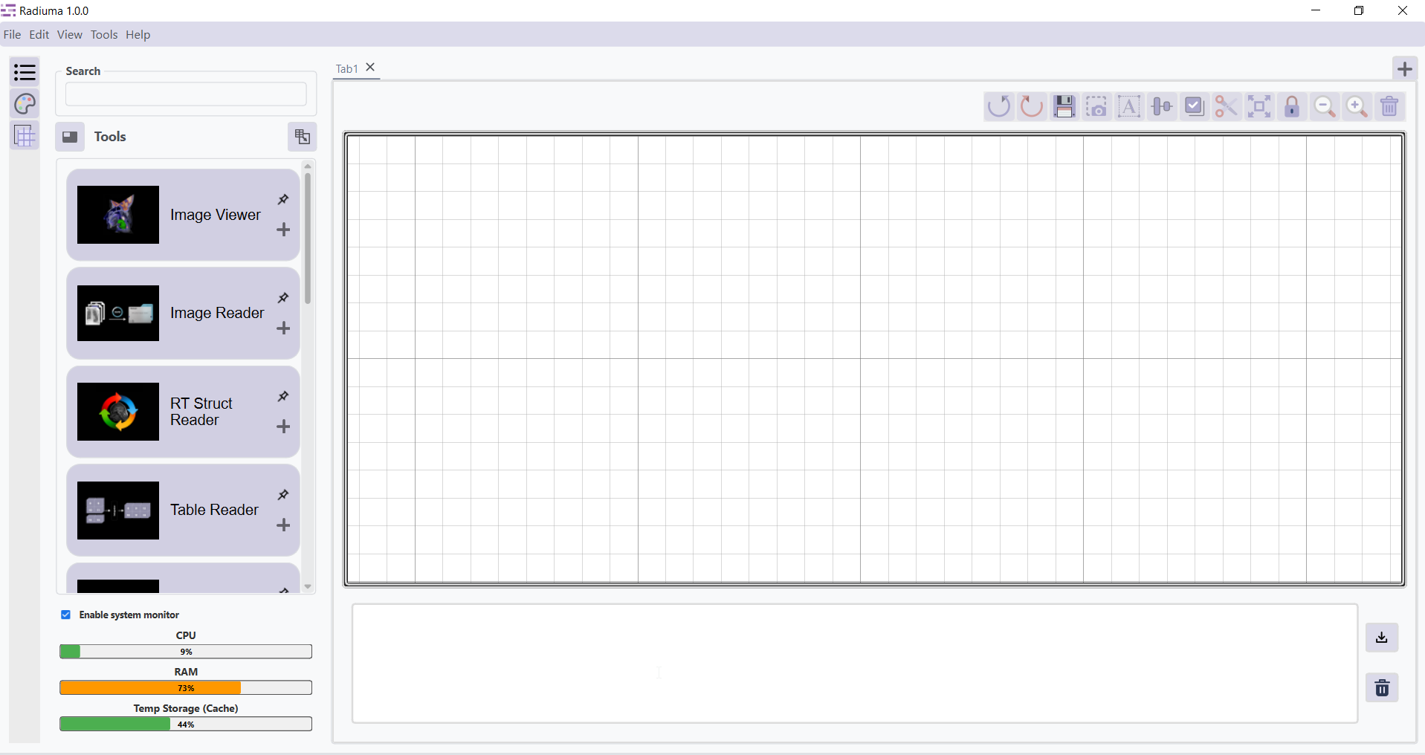Clear the log with the trash button

tap(1382, 688)
